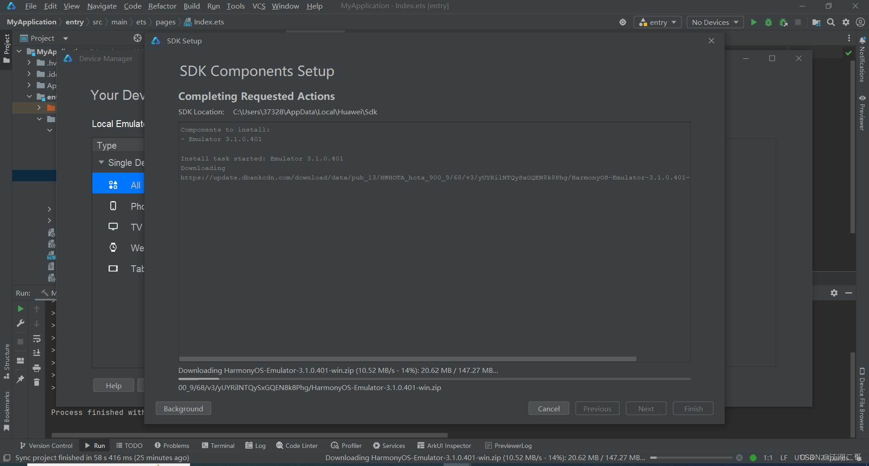Expand the Ap folder node
The width and height of the screenshot is (869, 466).
[29, 85]
